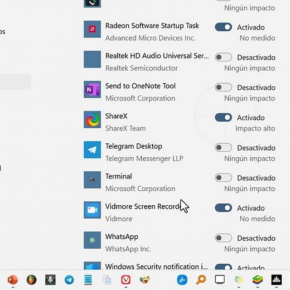The height and width of the screenshot is (290, 290).
Task: Open the bar-chart equalizer app in the taskbar
Action: (277, 280)
